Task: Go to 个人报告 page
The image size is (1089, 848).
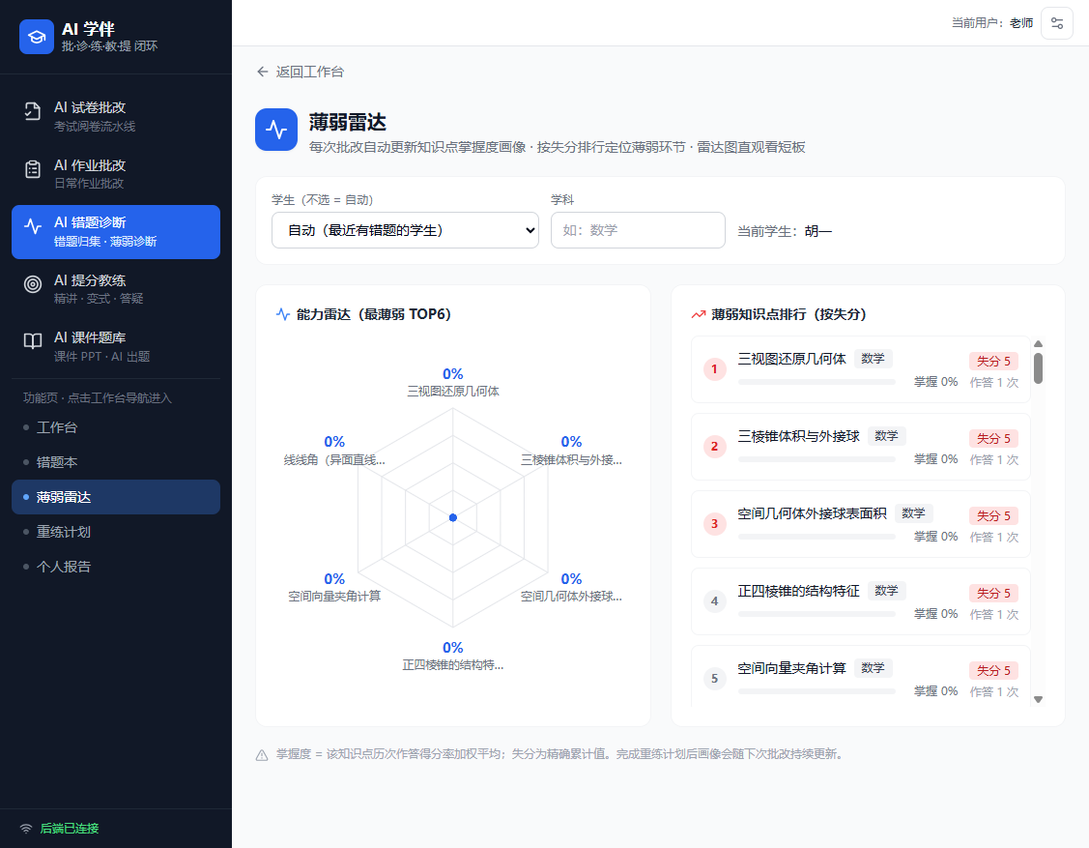Action: click(x=116, y=567)
